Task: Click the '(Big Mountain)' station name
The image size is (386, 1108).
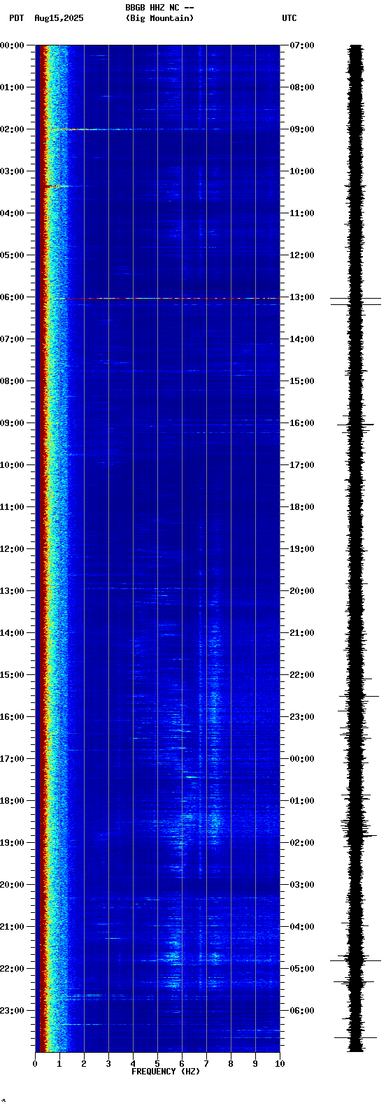Action: click(159, 18)
